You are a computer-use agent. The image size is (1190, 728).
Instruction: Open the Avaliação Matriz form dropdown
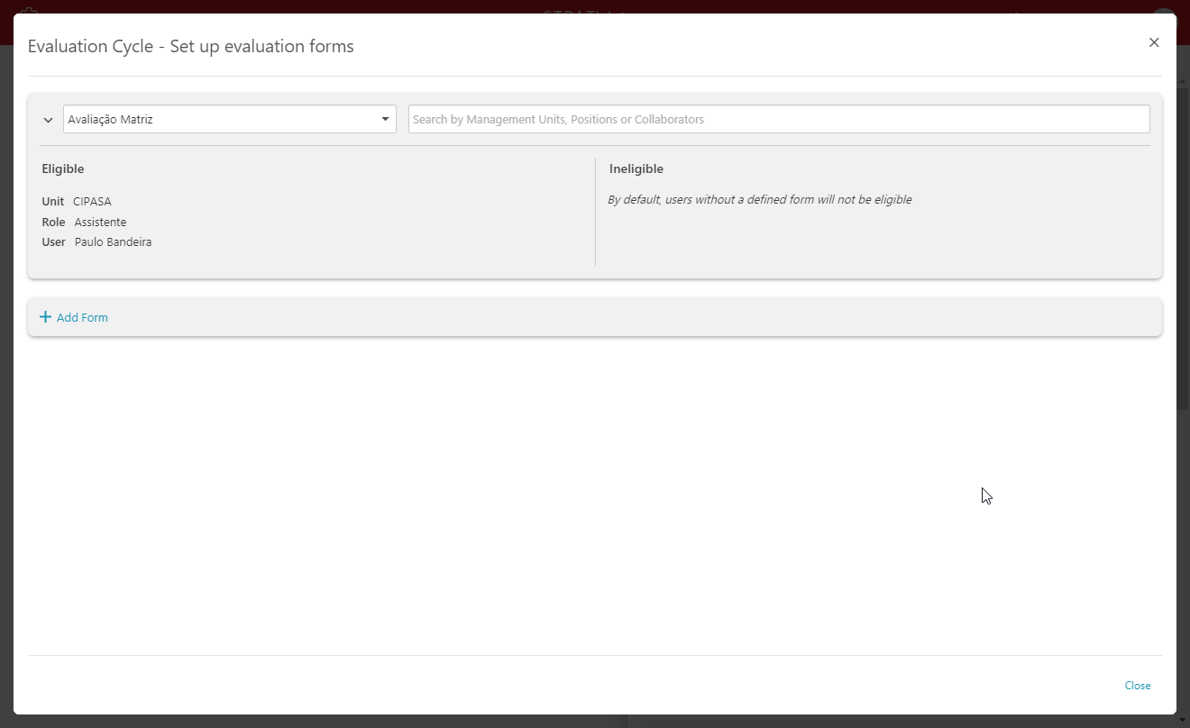(x=221, y=119)
